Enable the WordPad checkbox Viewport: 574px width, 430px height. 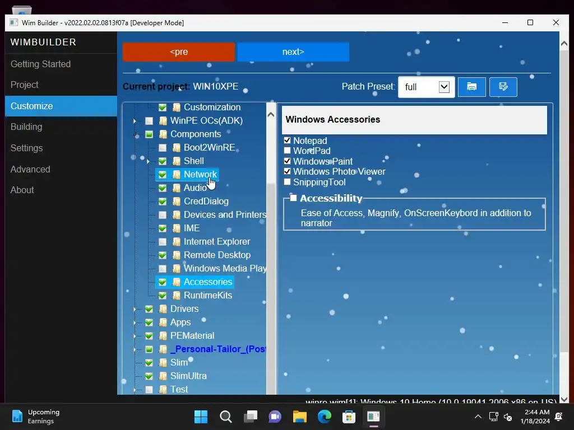(288, 151)
